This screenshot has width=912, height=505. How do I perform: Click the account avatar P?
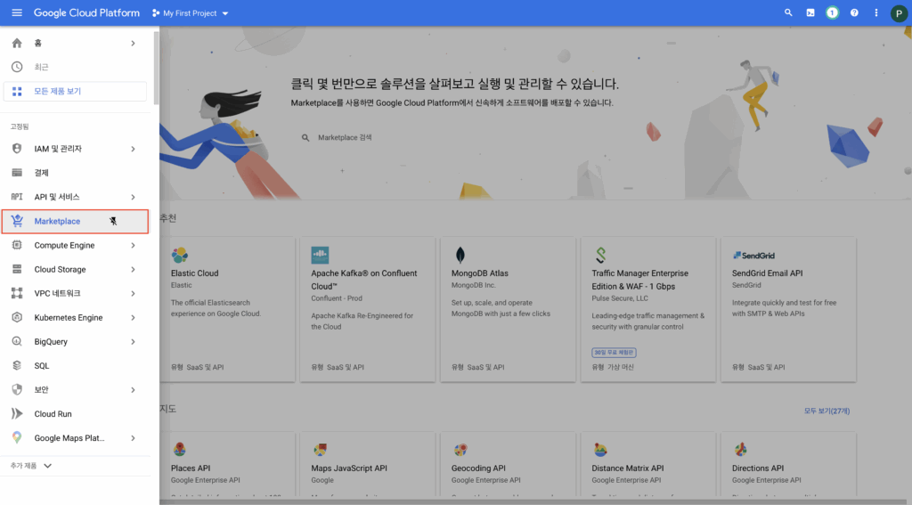click(899, 13)
